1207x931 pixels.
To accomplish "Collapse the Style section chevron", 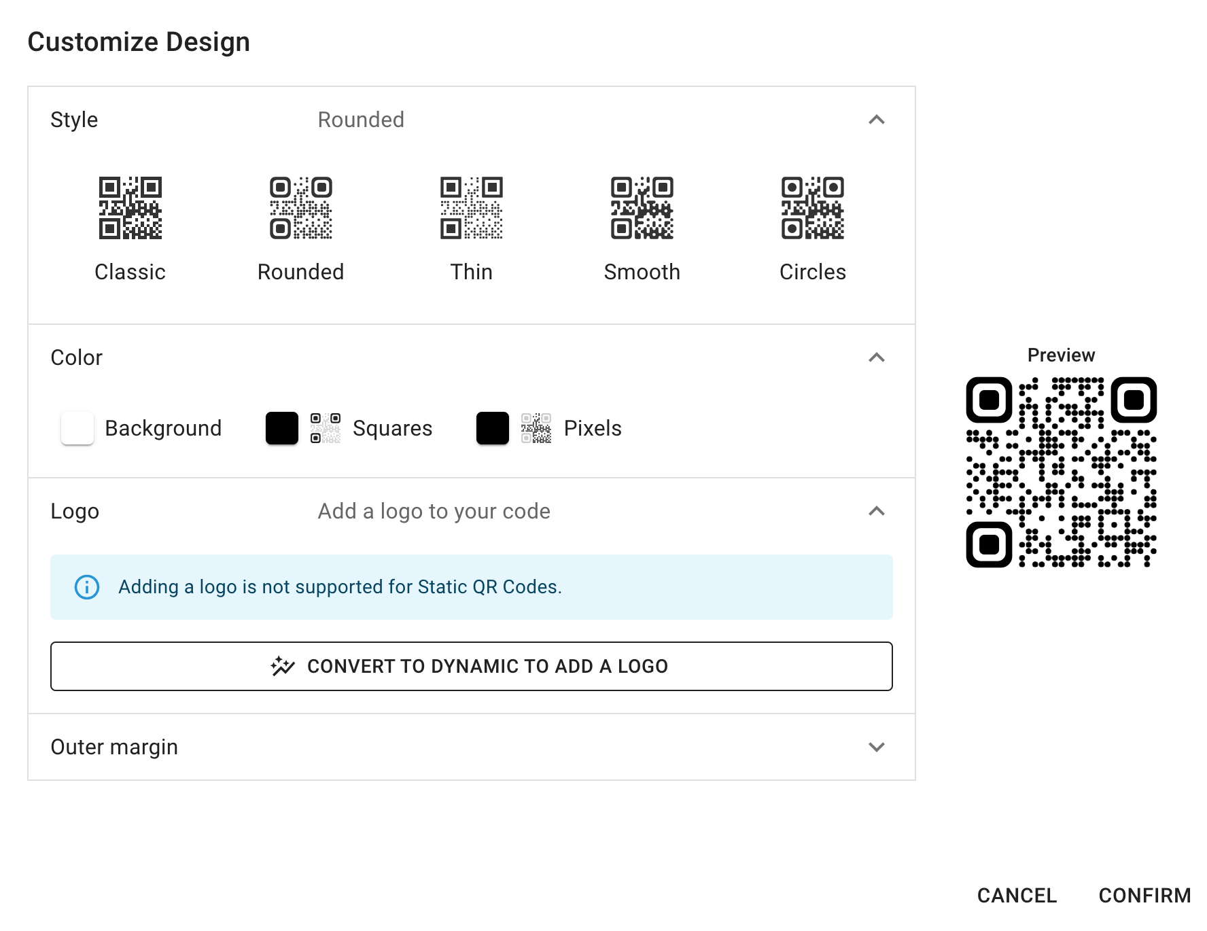I will [877, 120].
